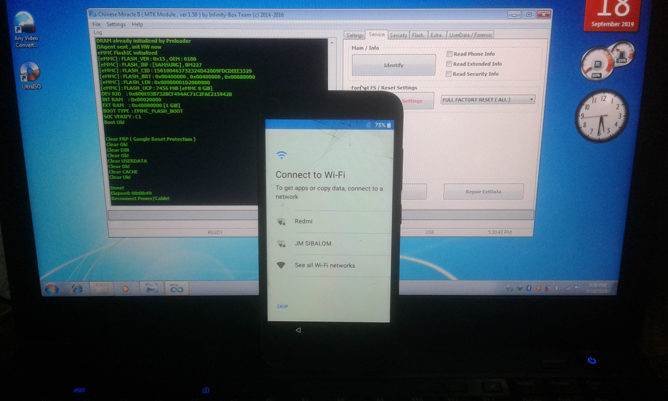Click the Wi-Fi icon beside JM SIBALOM
Image resolution: width=668 pixels, height=401 pixels.
click(281, 243)
